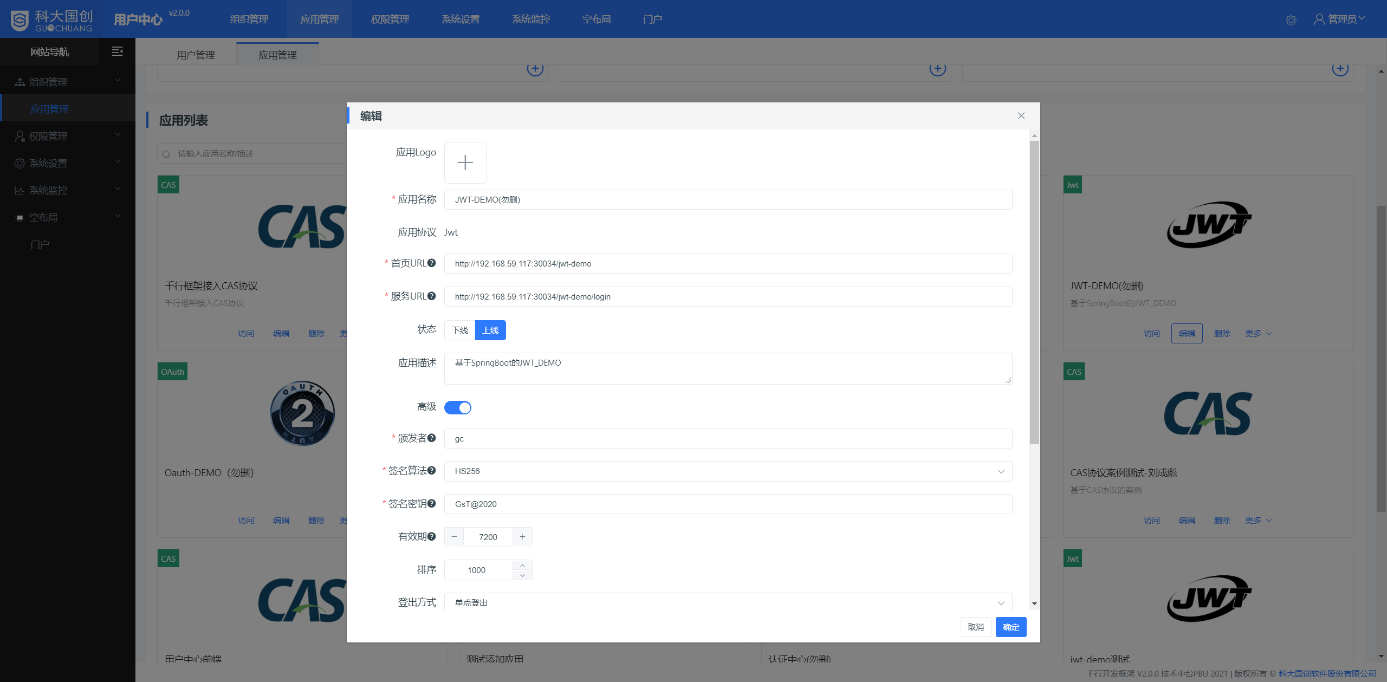Screen dimensions: 1387x682
Task: Click 取消 to cancel the edit
Action: 976,627
